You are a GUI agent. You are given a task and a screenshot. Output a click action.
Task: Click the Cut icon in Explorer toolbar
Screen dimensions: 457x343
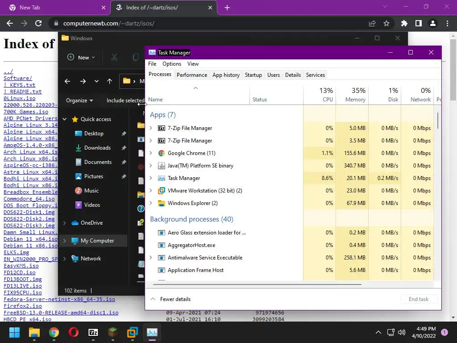(x=114, y=58)
